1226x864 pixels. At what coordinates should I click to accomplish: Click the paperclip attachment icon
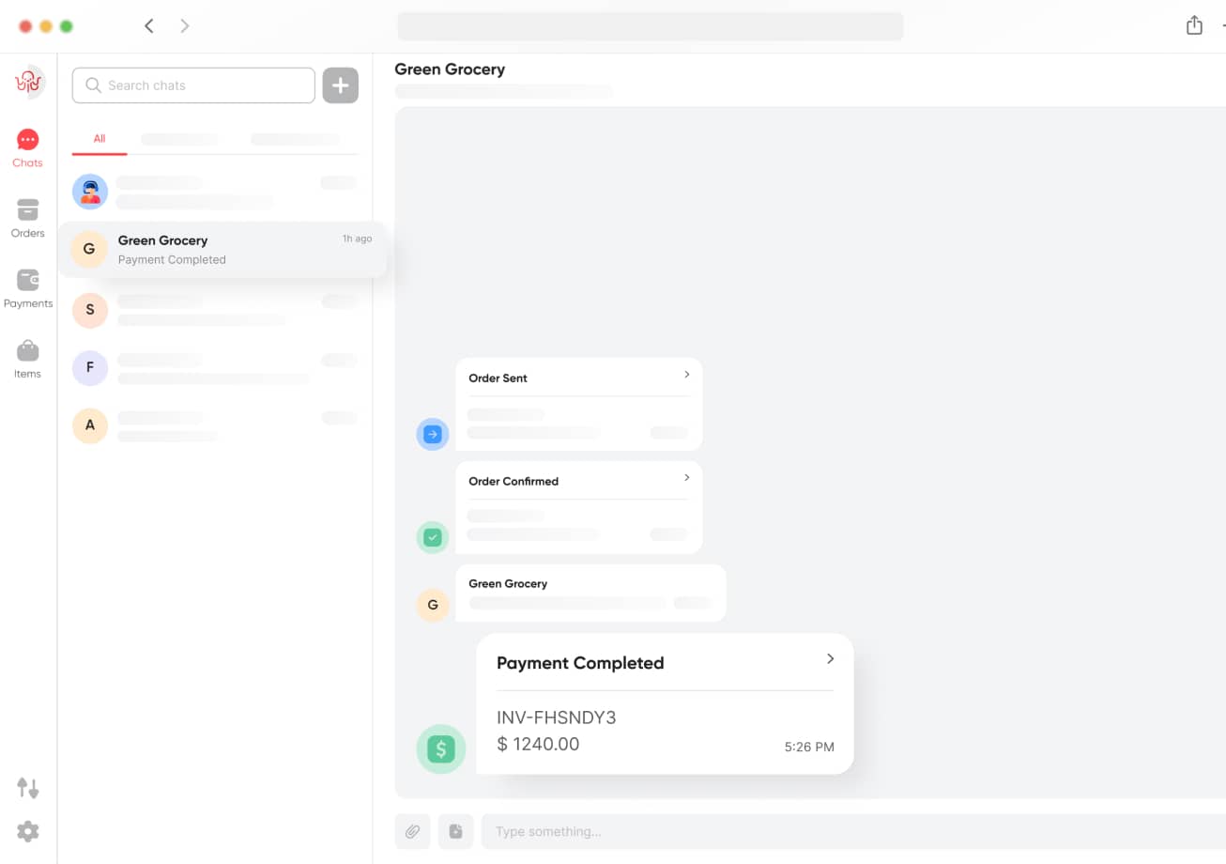[x=412, y=831]
